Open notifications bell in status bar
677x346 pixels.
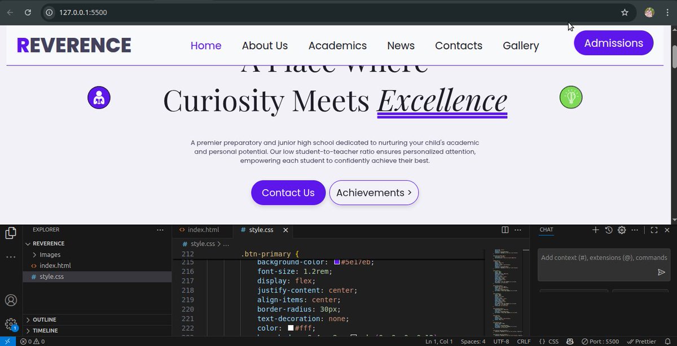click(x=667, y=341)
